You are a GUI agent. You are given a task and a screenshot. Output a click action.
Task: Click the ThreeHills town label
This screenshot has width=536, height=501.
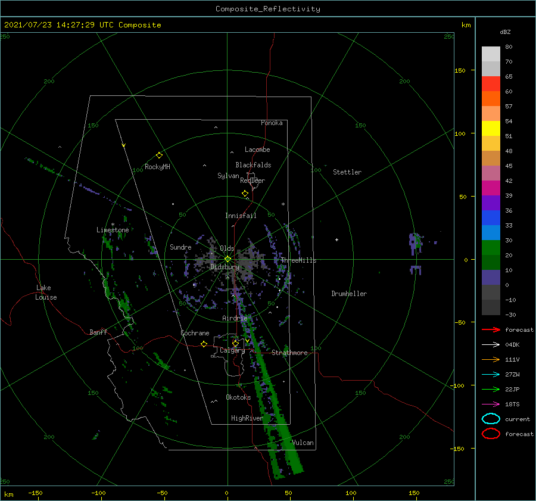(298, 260)
